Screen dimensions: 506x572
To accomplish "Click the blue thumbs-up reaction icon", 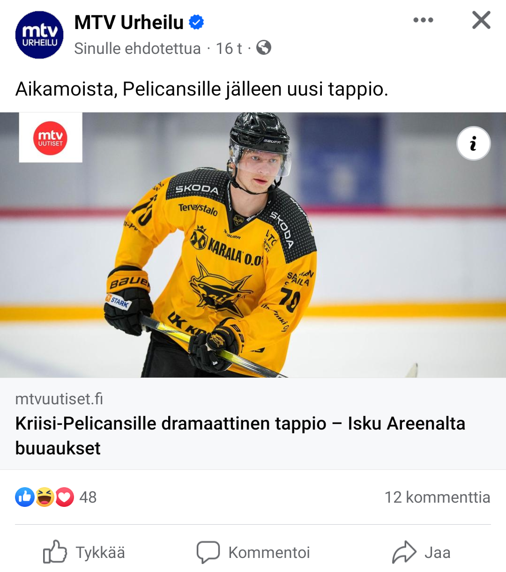I will pos(25,497).
